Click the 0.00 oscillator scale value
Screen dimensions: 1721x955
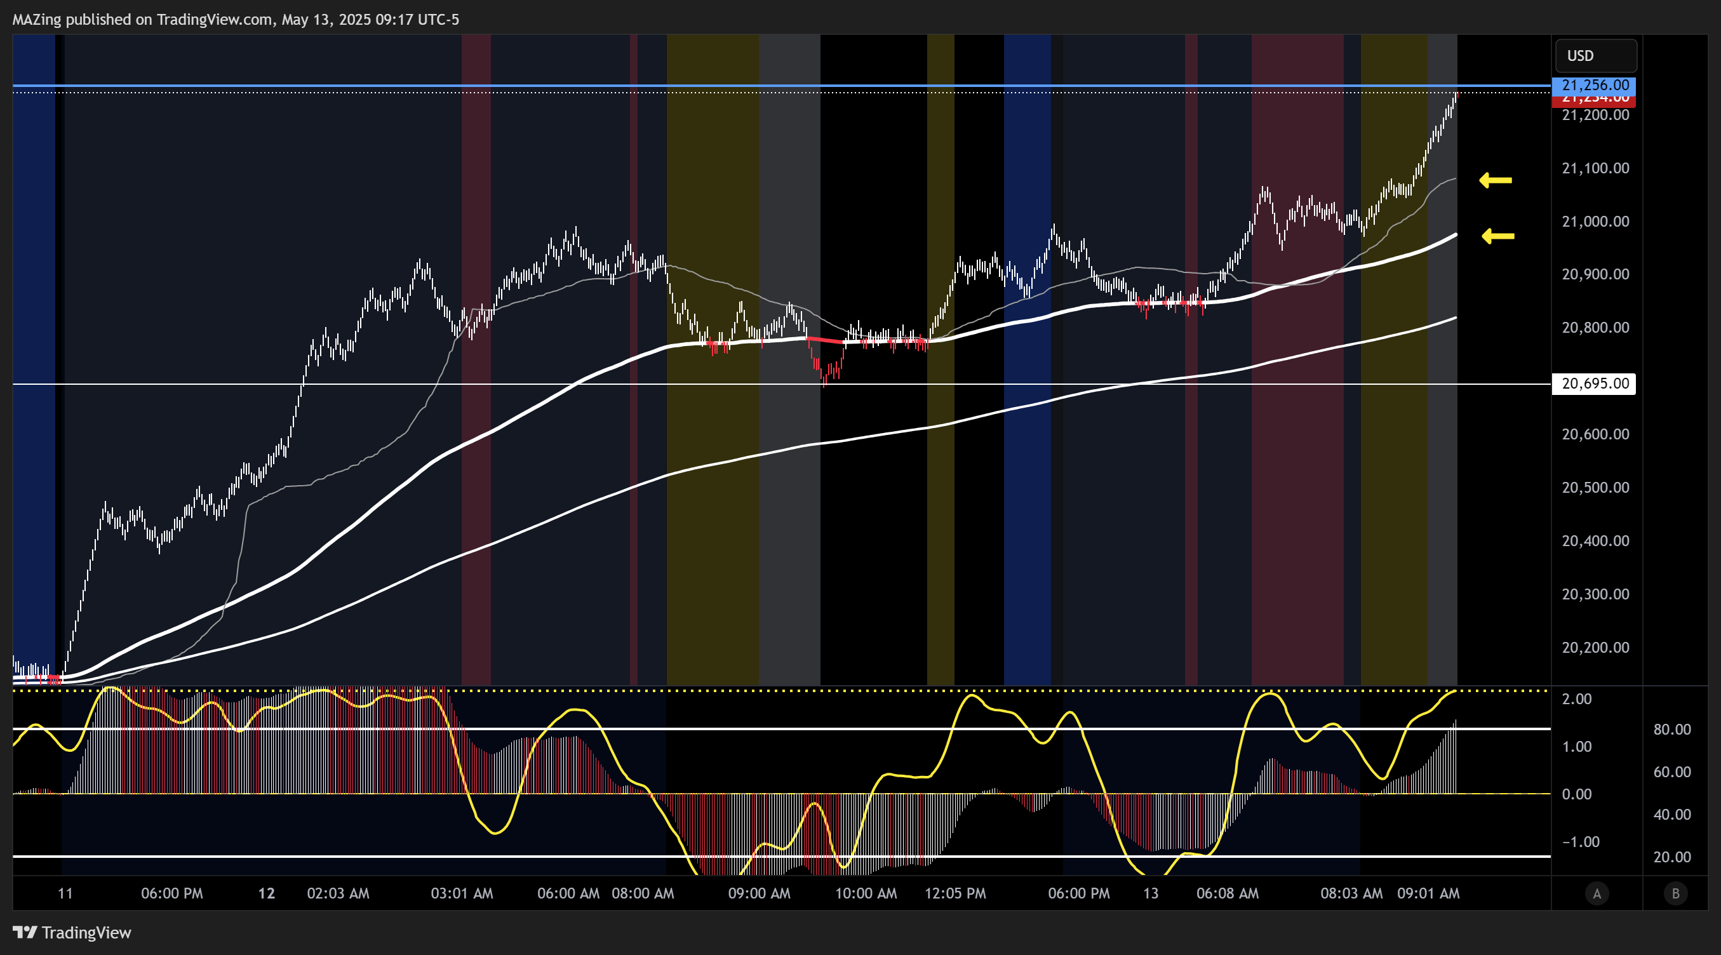coord(1577,794)
